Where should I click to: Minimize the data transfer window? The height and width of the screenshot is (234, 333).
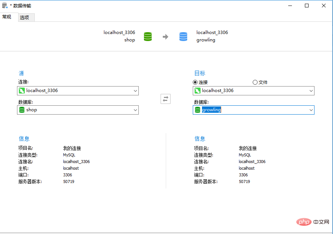click(x=290, y=6)
